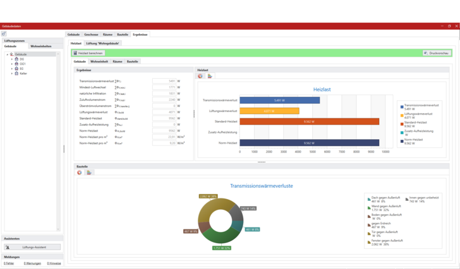The width and height of the screenshot is (460, 269).
Task: Select the Räume results tab under Heizlast
Action: (x=118, y=61)
